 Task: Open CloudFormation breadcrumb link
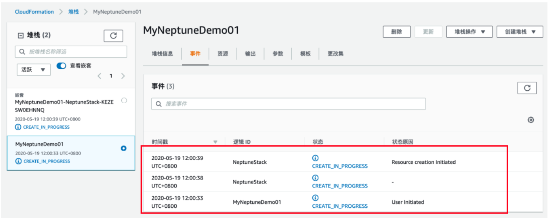click(34, 12)
